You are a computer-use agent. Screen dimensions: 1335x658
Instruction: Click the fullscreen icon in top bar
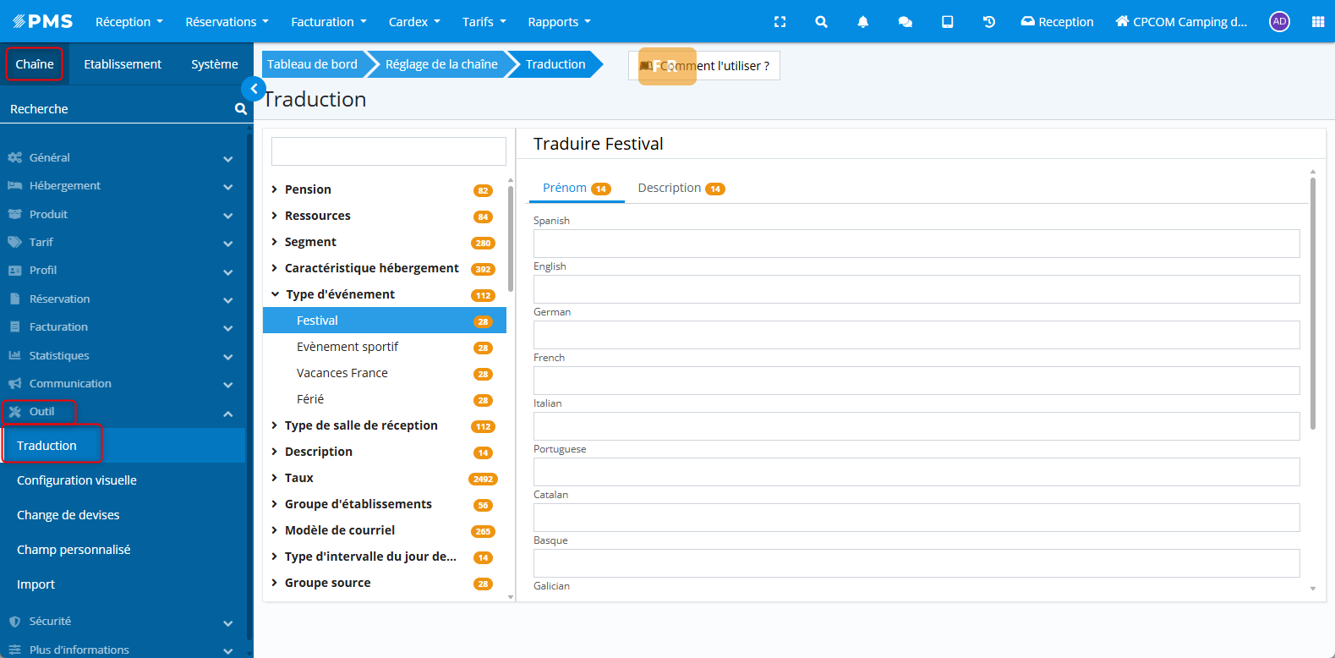coord(780,22)
